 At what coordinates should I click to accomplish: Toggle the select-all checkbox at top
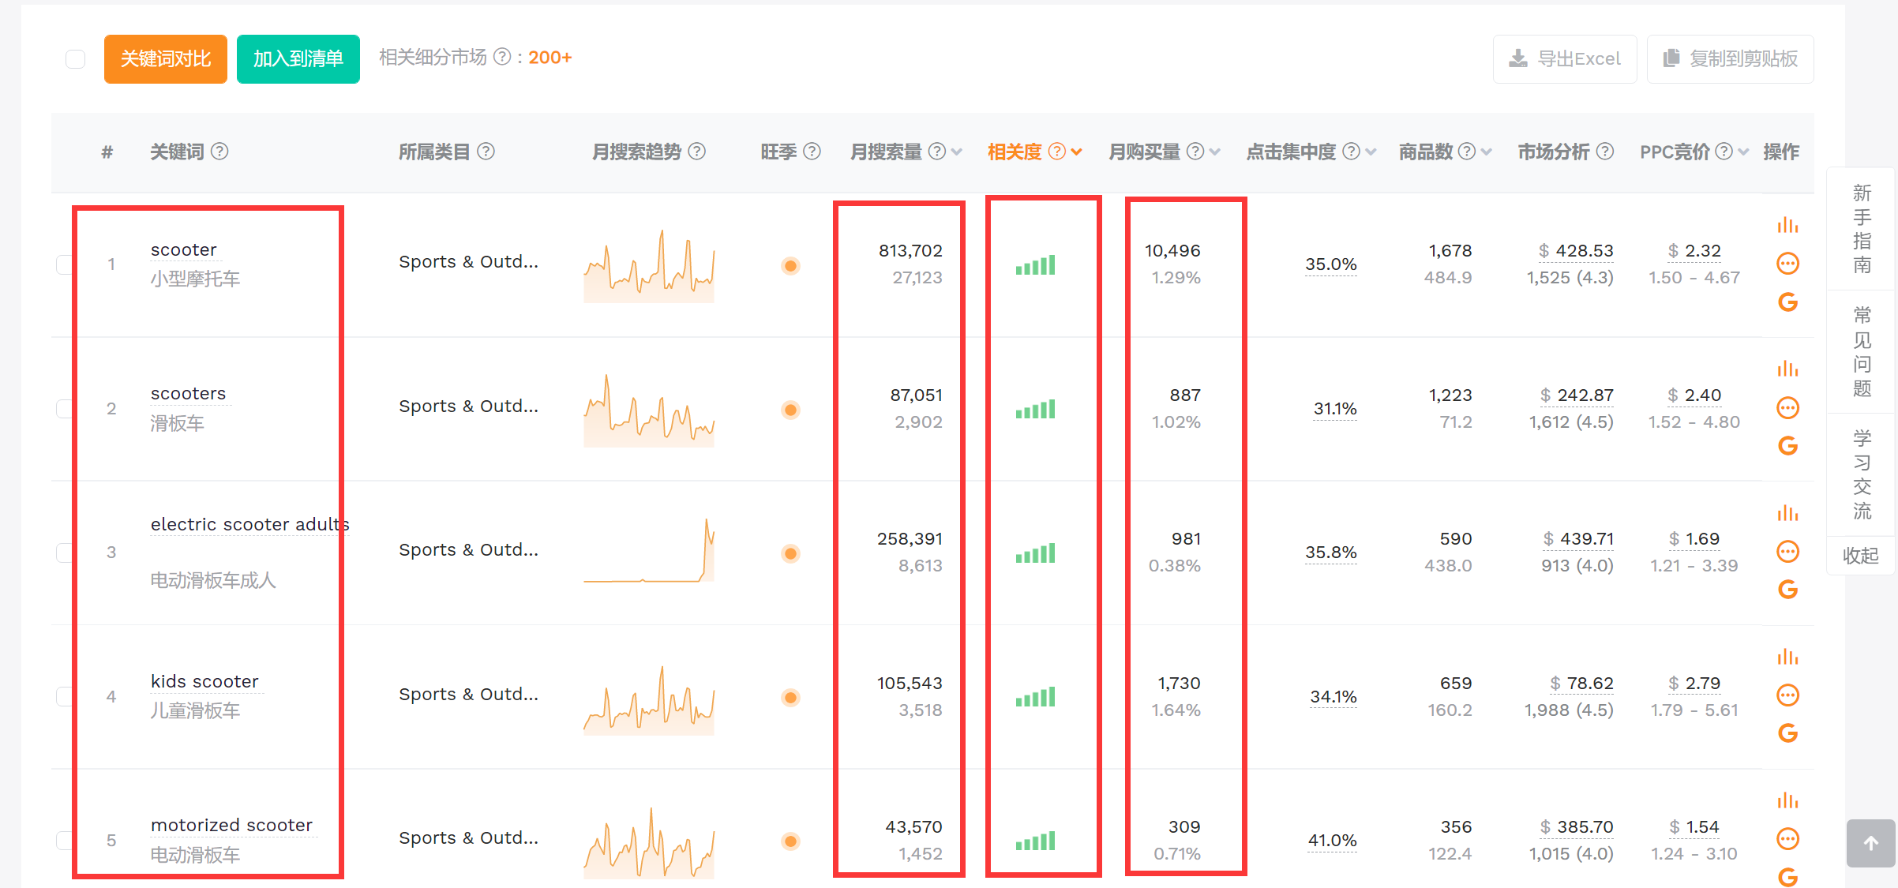coord(75,59)
